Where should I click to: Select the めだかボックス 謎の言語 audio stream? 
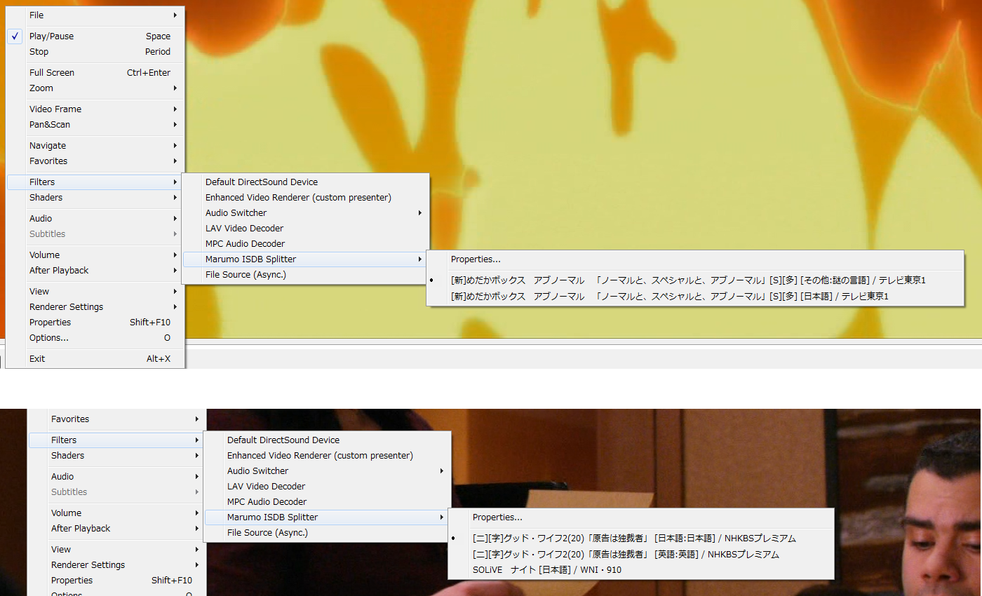[687, 280]
